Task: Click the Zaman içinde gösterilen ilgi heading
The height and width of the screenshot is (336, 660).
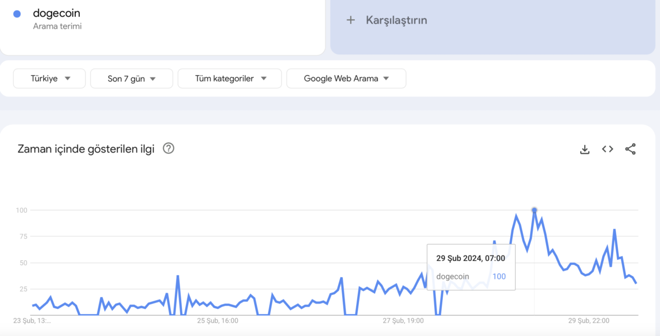Action: 86,149
